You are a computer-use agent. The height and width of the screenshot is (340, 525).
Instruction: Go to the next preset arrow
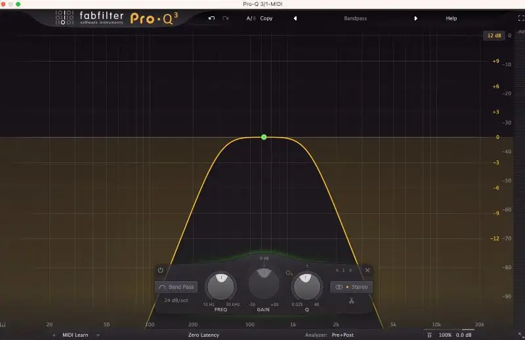pos(415,18)
